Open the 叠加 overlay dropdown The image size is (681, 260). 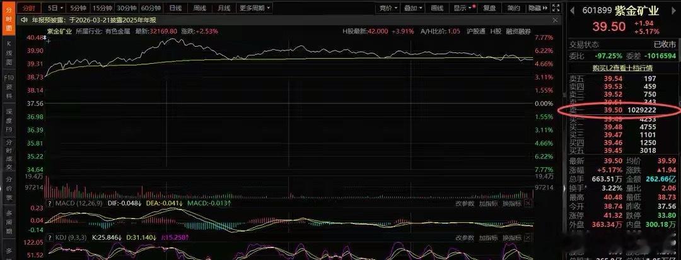coord(412,8)
